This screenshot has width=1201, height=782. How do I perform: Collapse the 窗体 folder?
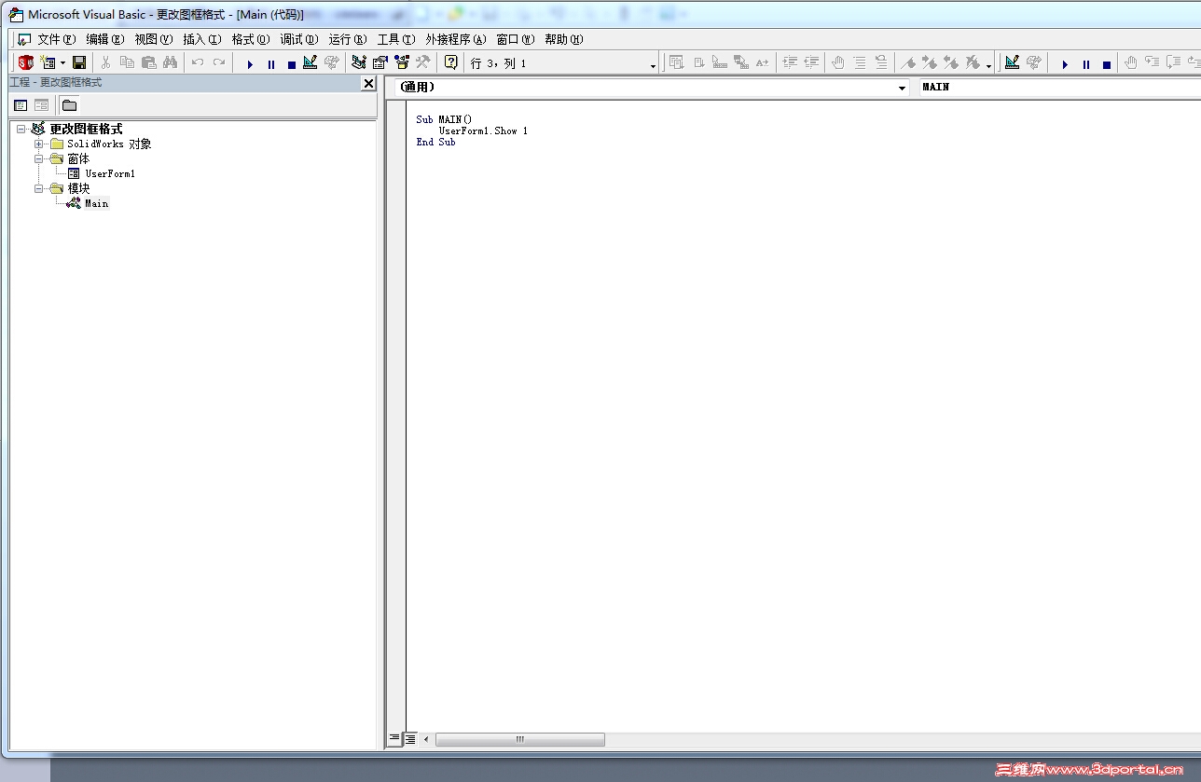39,159
